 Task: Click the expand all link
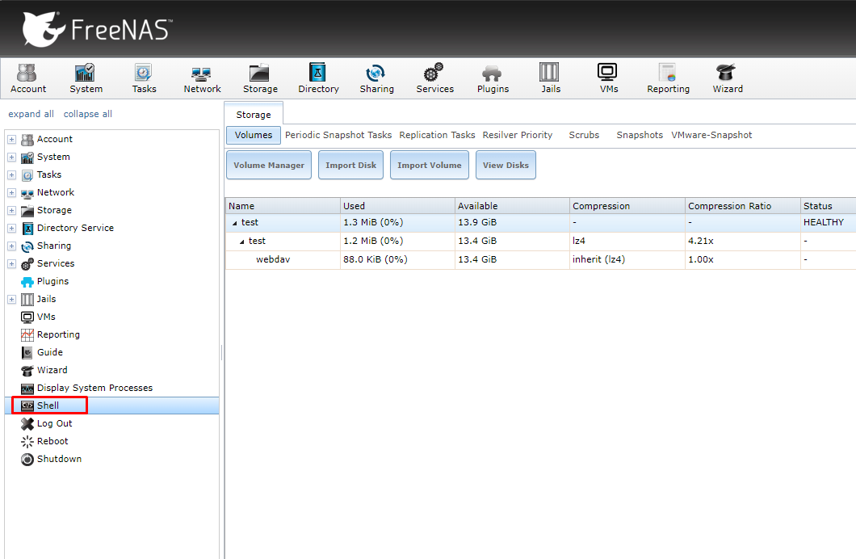pyautogui.click(x=31, y=114)
